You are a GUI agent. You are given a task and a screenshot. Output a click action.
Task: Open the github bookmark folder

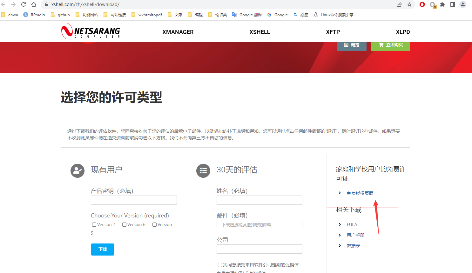point(60,15)
